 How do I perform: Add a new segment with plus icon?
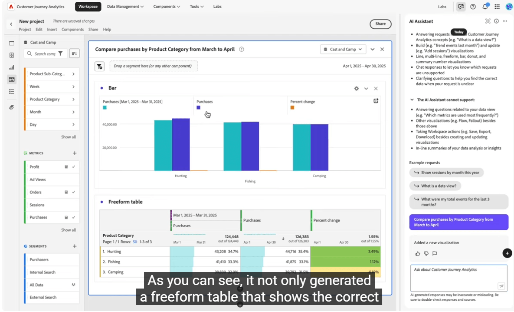click(x=75, y=246)
